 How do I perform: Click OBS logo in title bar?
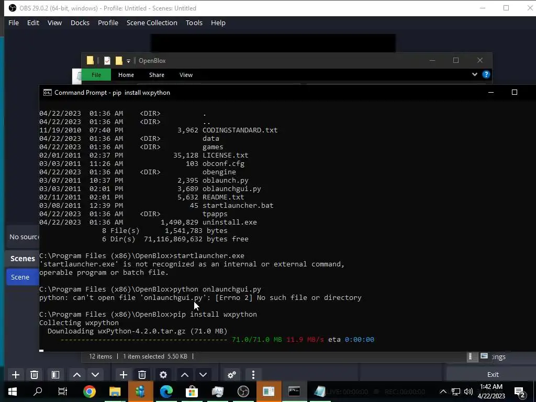pos(13,8)
